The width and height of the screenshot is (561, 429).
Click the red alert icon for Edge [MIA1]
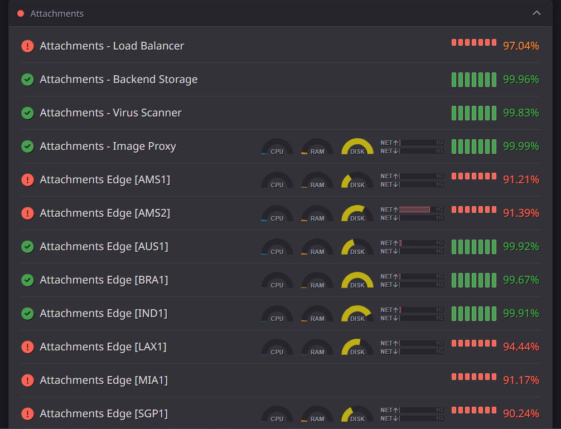[27, 381]
